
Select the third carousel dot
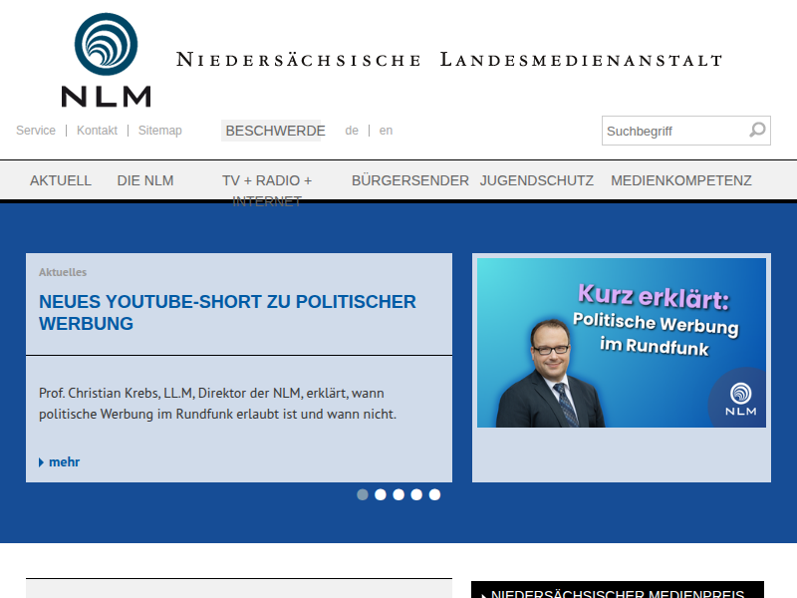(398, 494)
